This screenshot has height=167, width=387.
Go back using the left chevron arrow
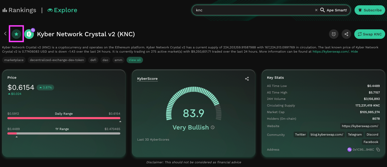[5, 34]
